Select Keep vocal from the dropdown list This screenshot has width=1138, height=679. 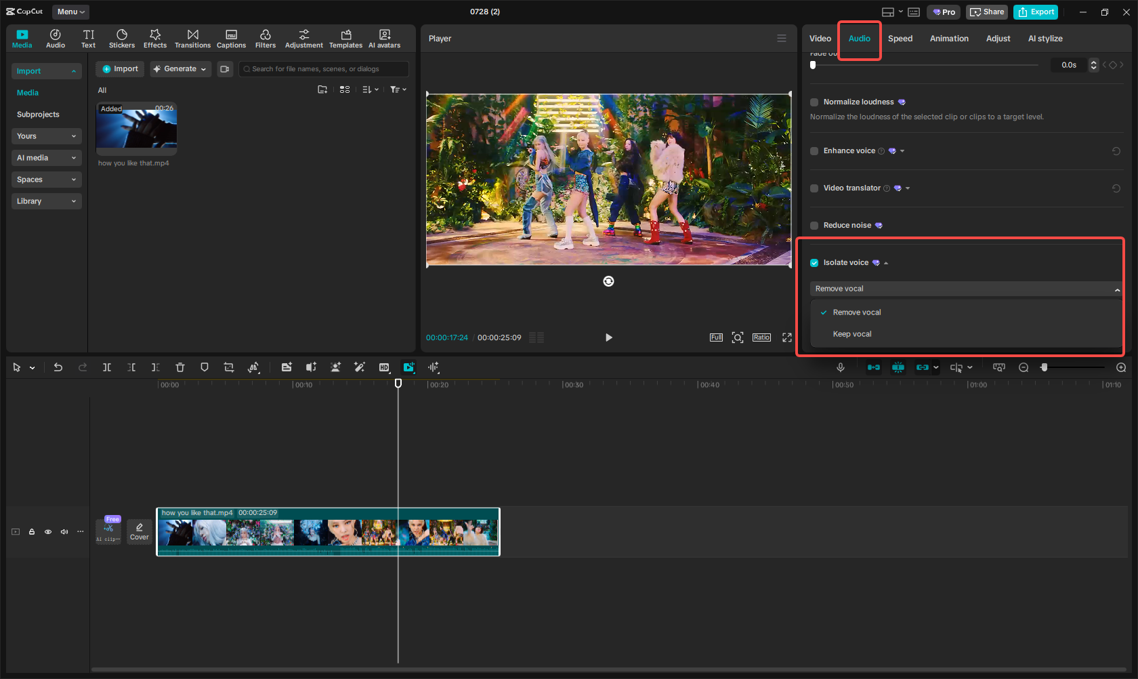[852, 334]
